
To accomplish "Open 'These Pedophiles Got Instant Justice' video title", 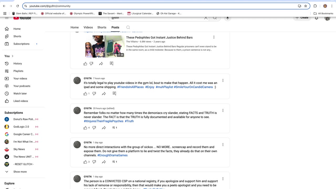I will point(159,38).
